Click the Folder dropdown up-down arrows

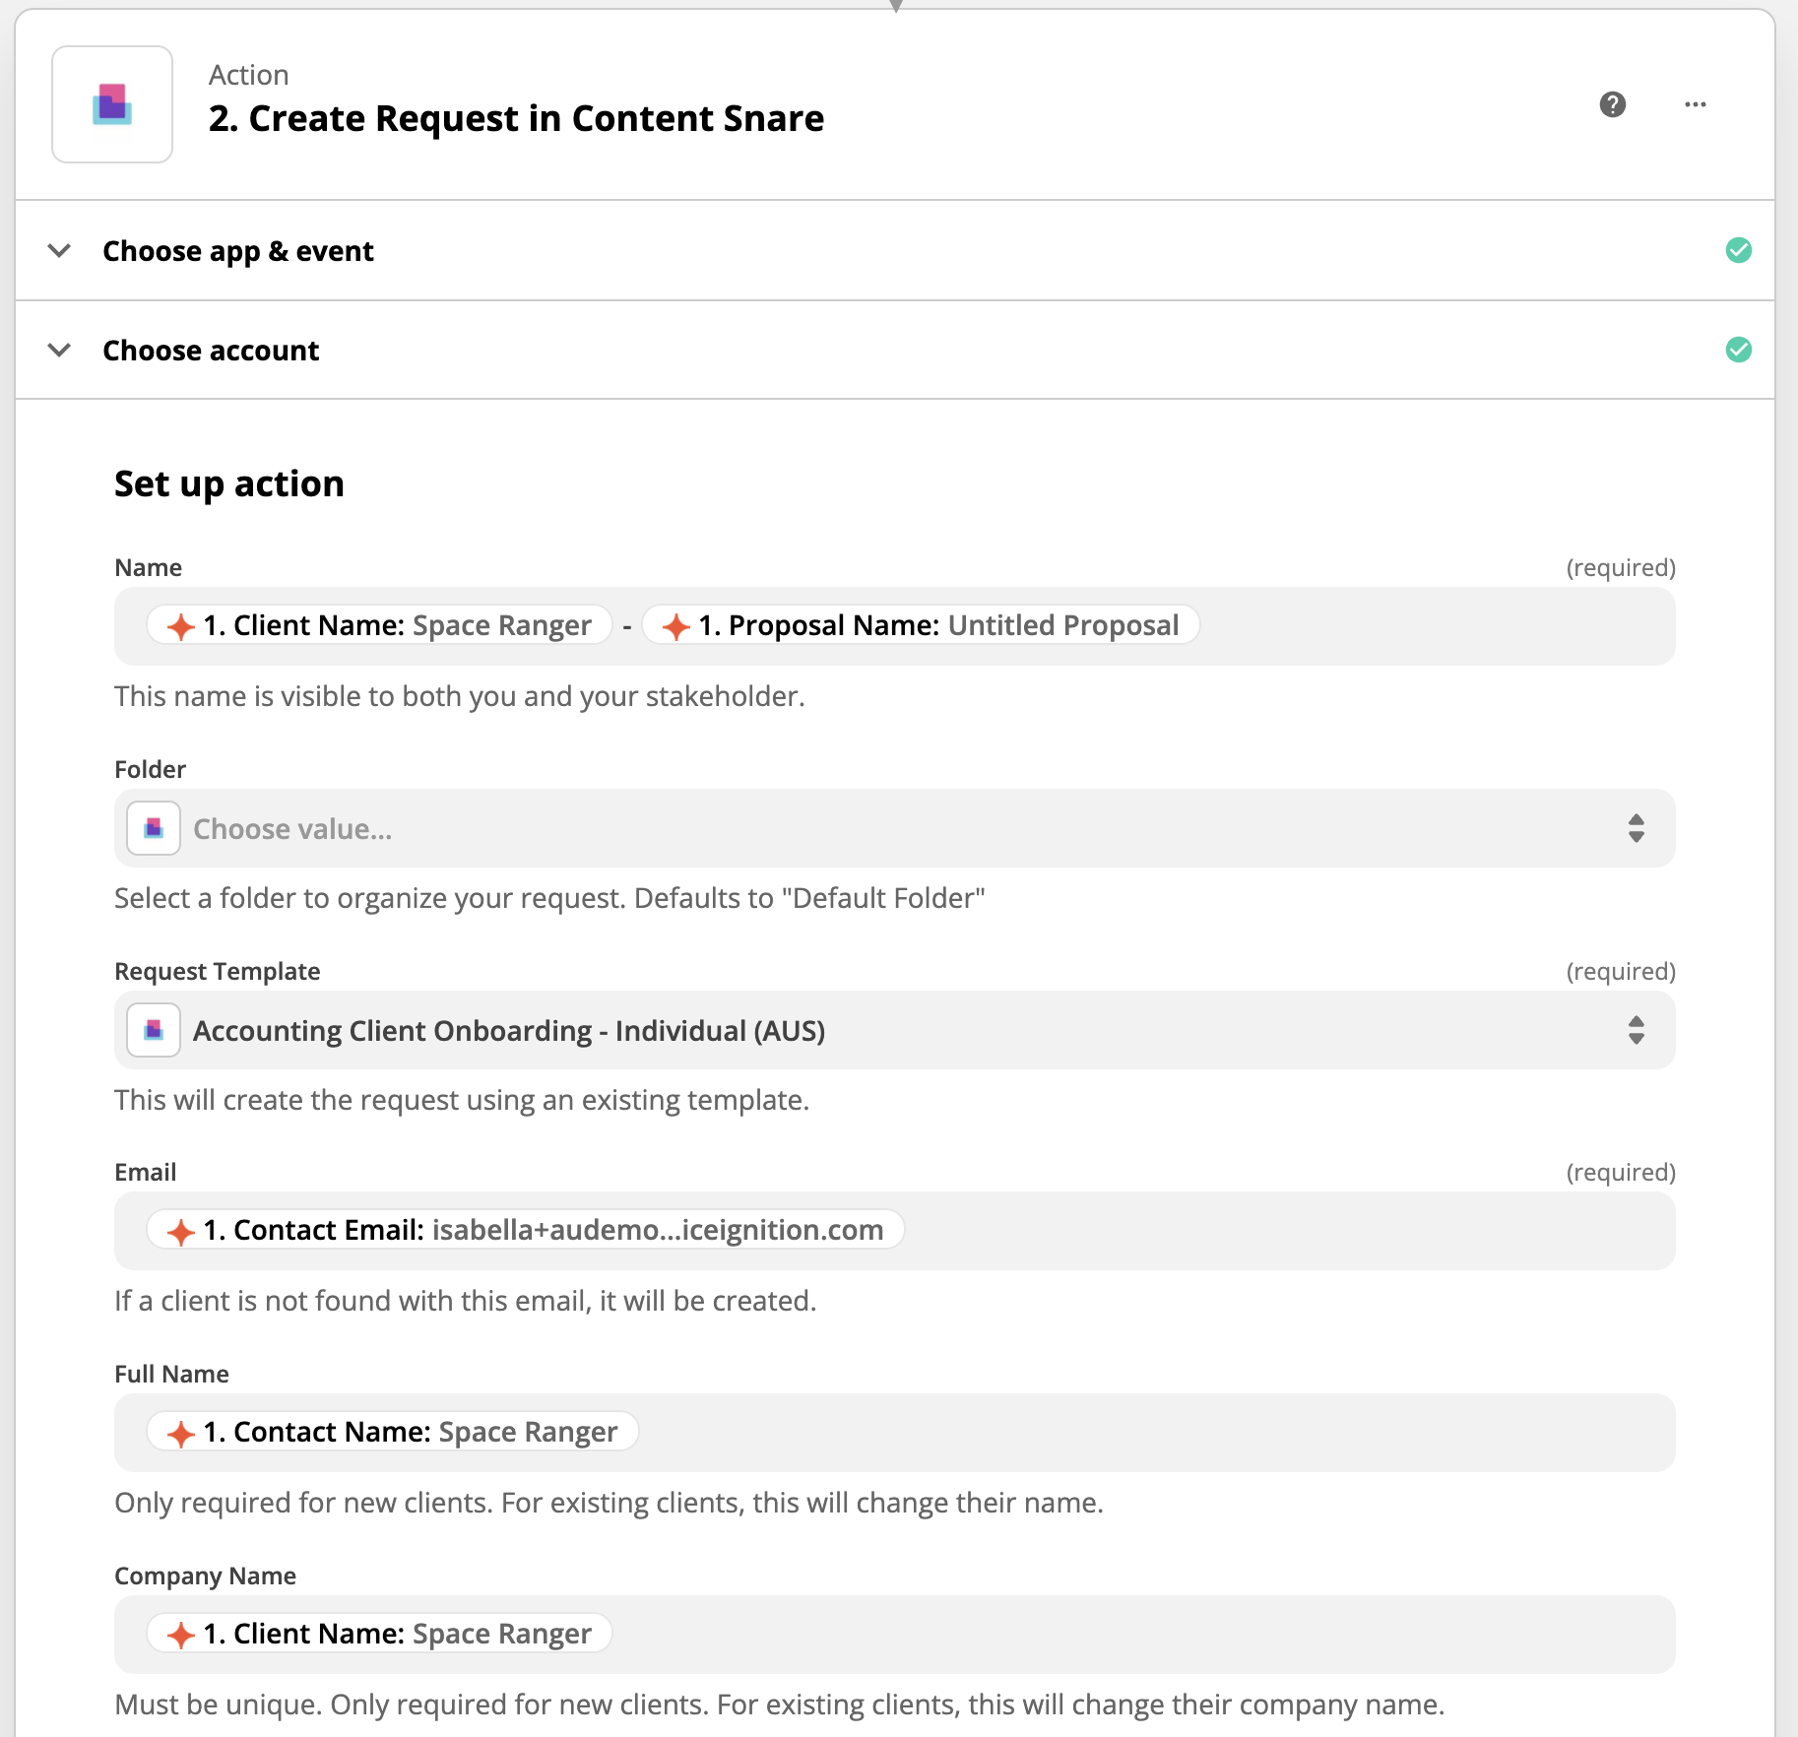(x=1636, y=828)
